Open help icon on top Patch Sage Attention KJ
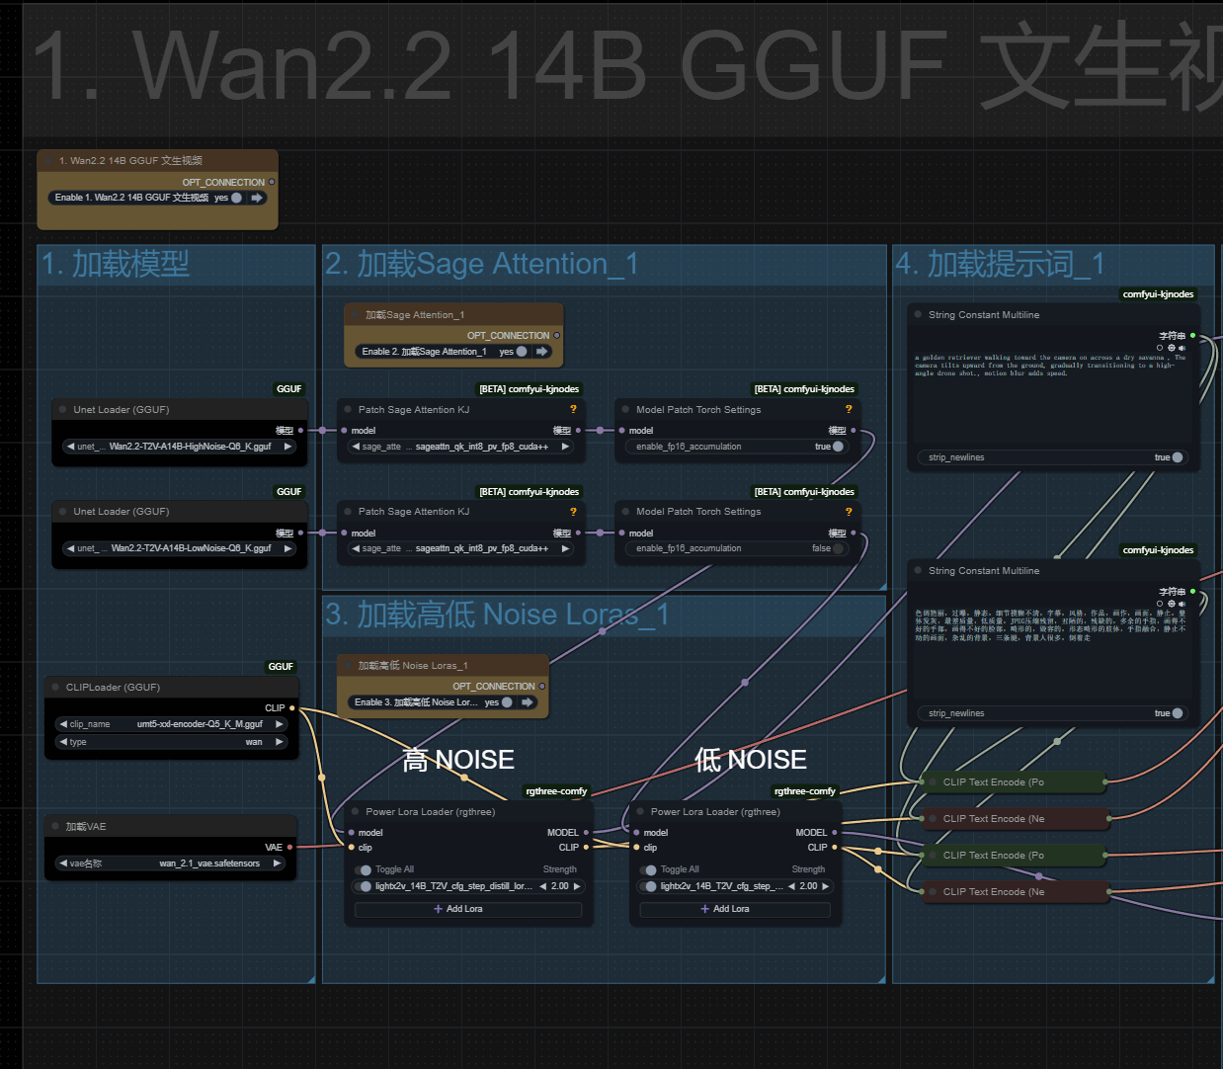Screen dimensions: 1223x1069 click(x=573, y=409)
